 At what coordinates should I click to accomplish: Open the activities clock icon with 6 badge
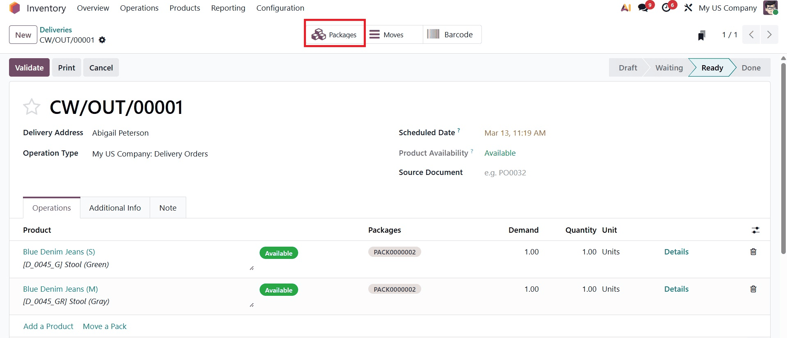coord(666,8)
